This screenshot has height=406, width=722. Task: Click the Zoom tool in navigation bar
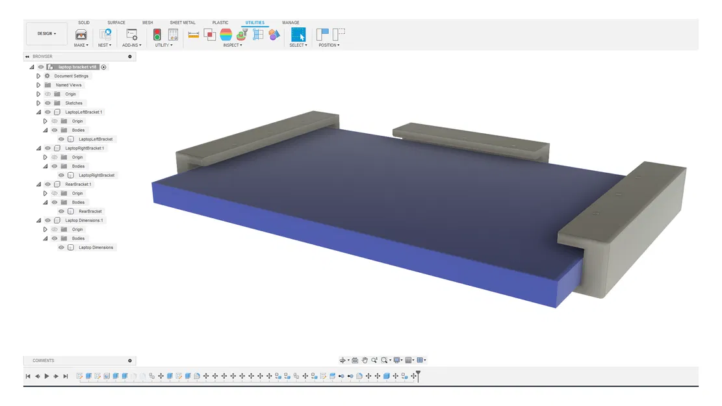click(x=374, y=361)
